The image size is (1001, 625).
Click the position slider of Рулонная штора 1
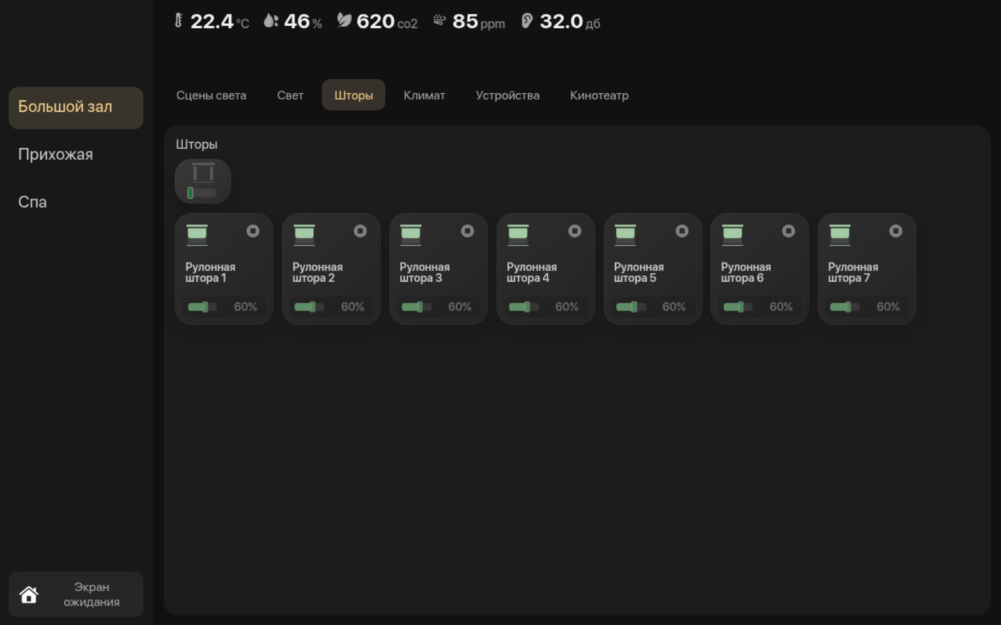[202, 307]
